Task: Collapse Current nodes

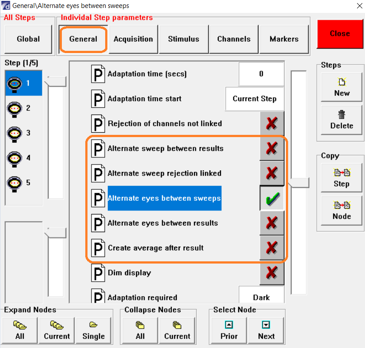Action: point(177,330)
